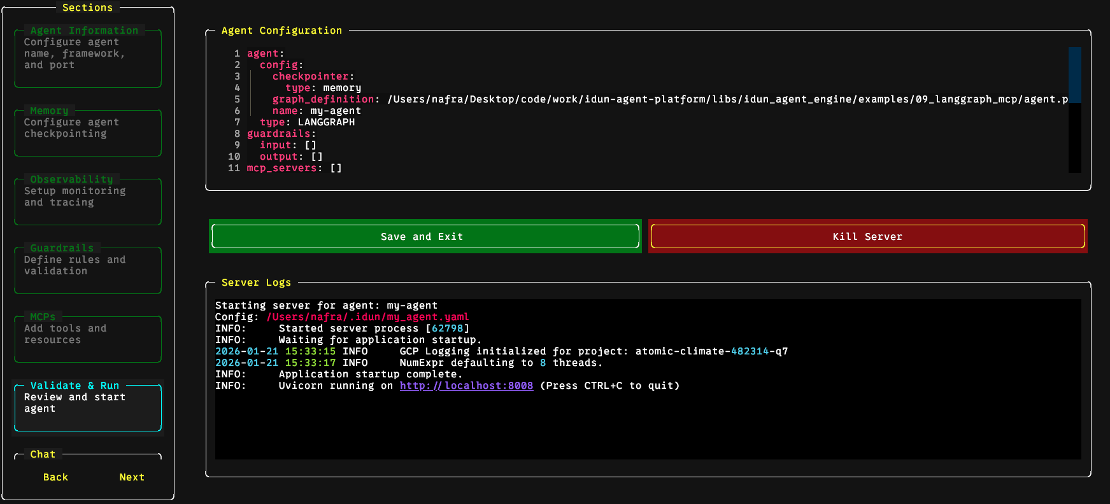1110x504 pixels.
Task: Click the Next button
Action: click(x=132, y=477)
